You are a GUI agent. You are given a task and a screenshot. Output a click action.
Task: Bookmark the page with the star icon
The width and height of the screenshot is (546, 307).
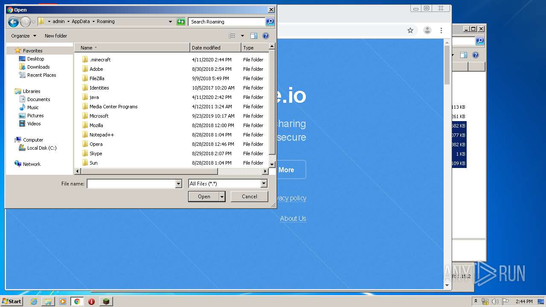410,30
